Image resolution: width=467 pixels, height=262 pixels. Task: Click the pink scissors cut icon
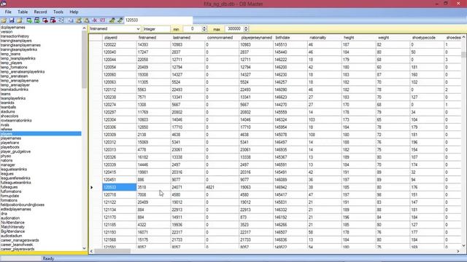pyautogui.click(x=94, y=20)
